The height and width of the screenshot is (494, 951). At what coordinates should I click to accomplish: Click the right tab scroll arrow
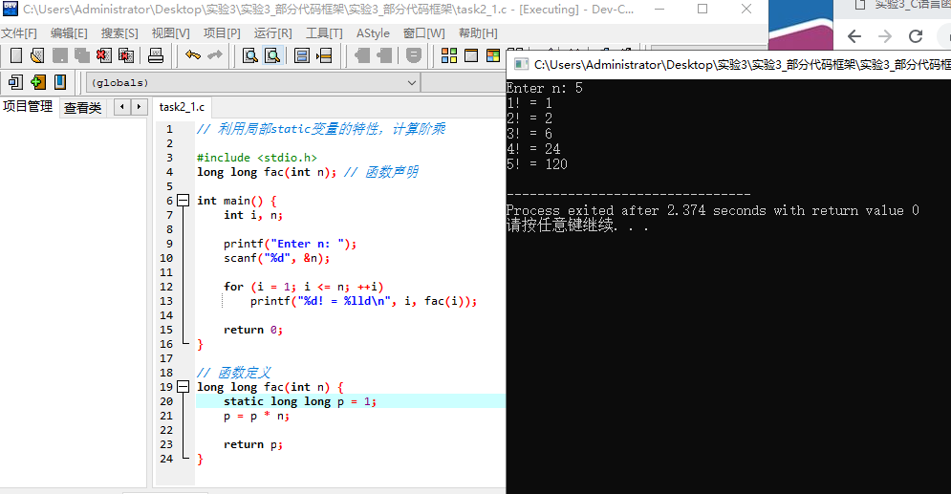[139, 107]
